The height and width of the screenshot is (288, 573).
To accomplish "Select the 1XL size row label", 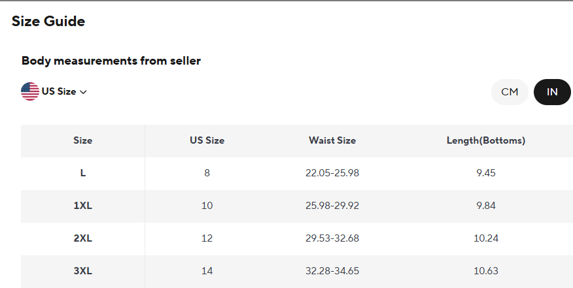I will point(83,206).
